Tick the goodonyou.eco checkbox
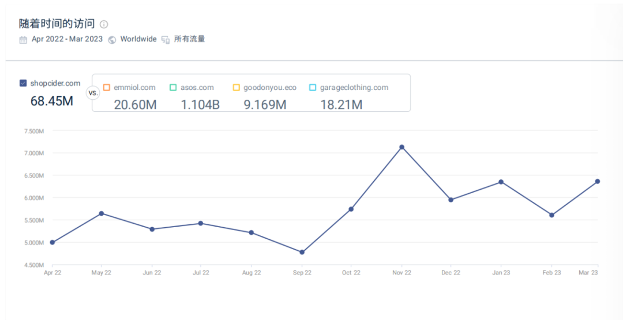Image resolution: width=623 pixels, height=320 pixels. tap(237, 88)
